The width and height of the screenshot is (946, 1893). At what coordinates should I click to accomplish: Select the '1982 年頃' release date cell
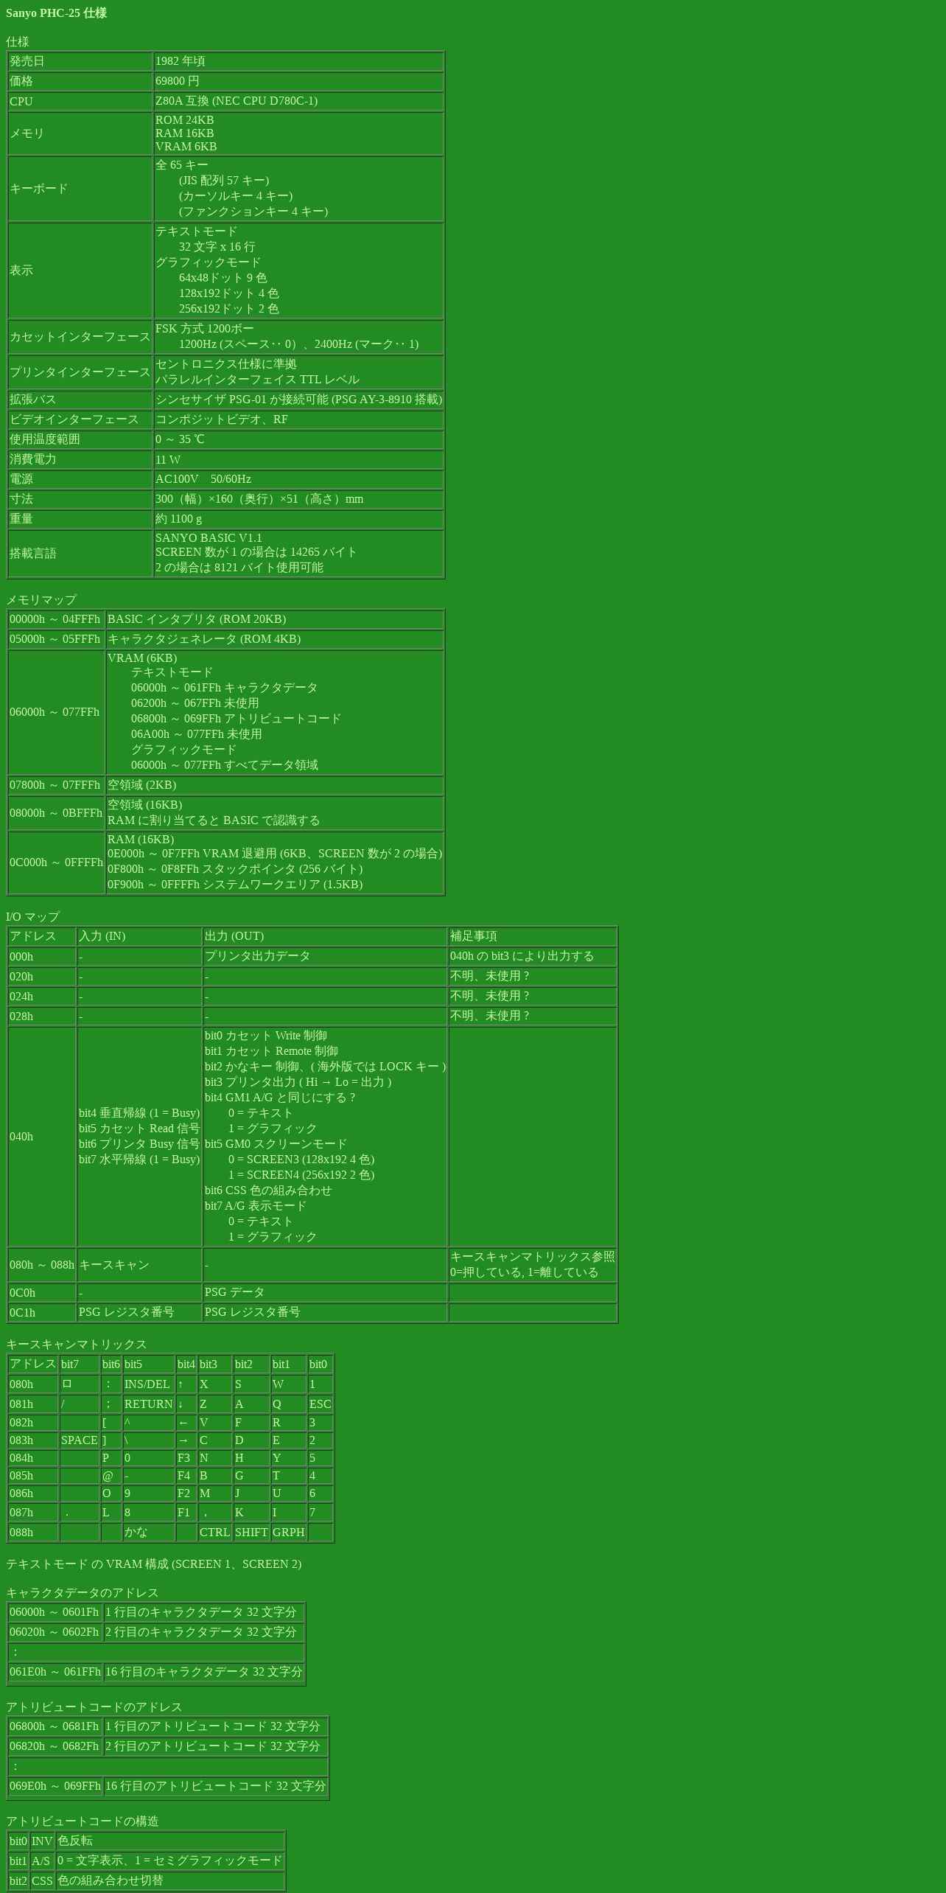(298, 61)
